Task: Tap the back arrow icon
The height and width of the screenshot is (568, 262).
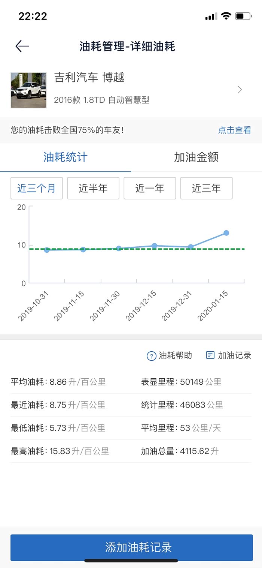Action: (x=22, y=46)
